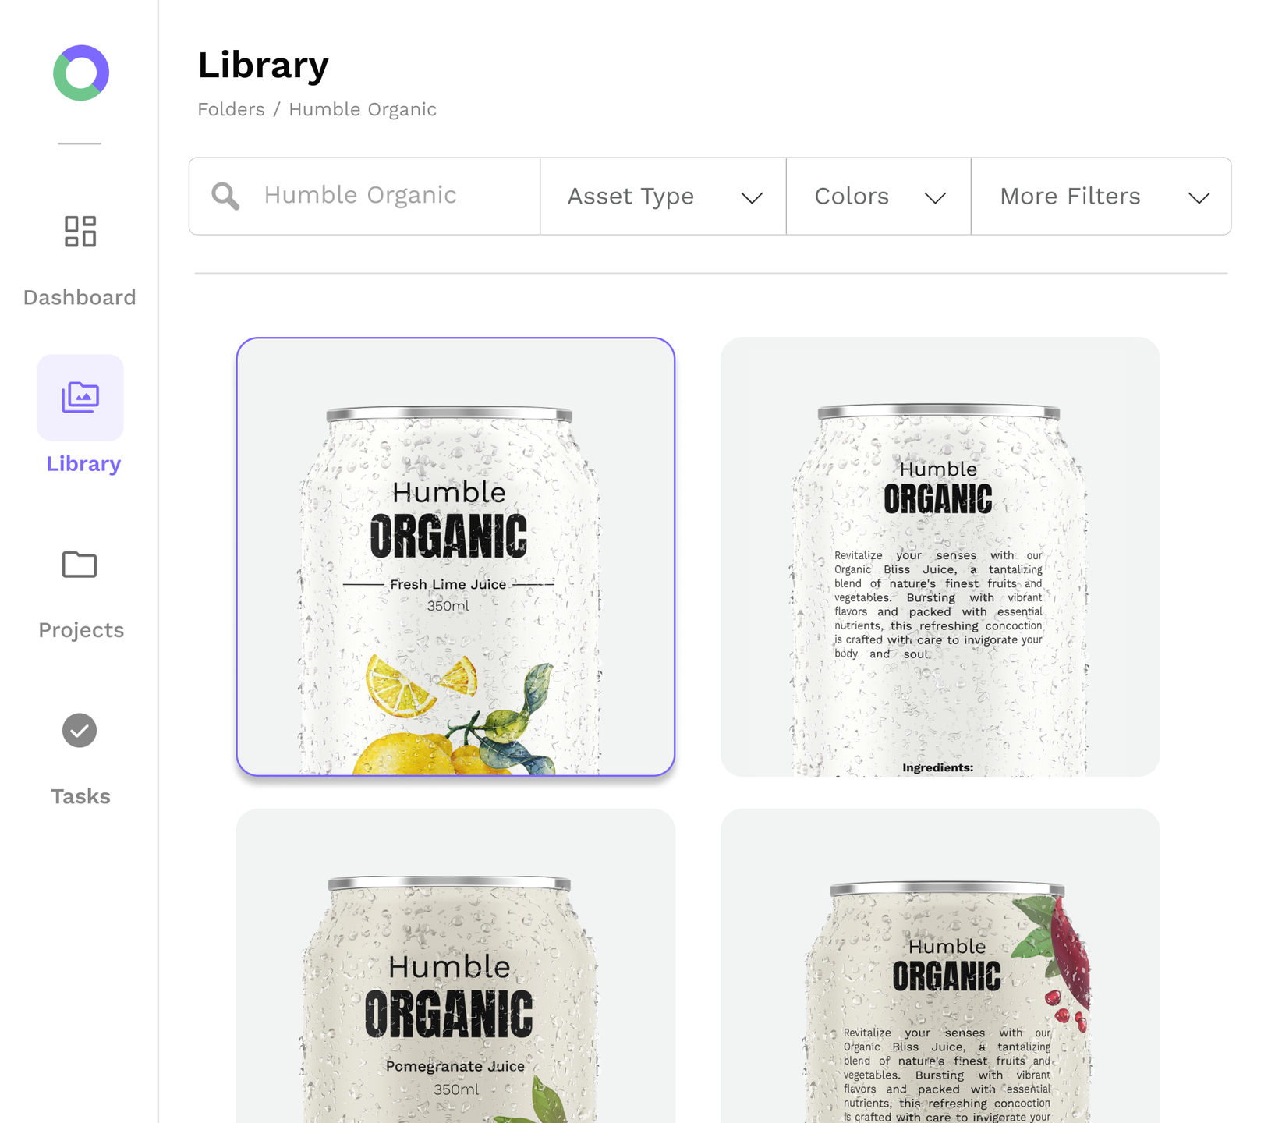Expand the Asset Type dropdown
Screen dimensions: 1282x1123
(631, 197)
